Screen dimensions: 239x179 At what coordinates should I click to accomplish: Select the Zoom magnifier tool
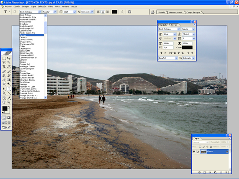[9, 102]
